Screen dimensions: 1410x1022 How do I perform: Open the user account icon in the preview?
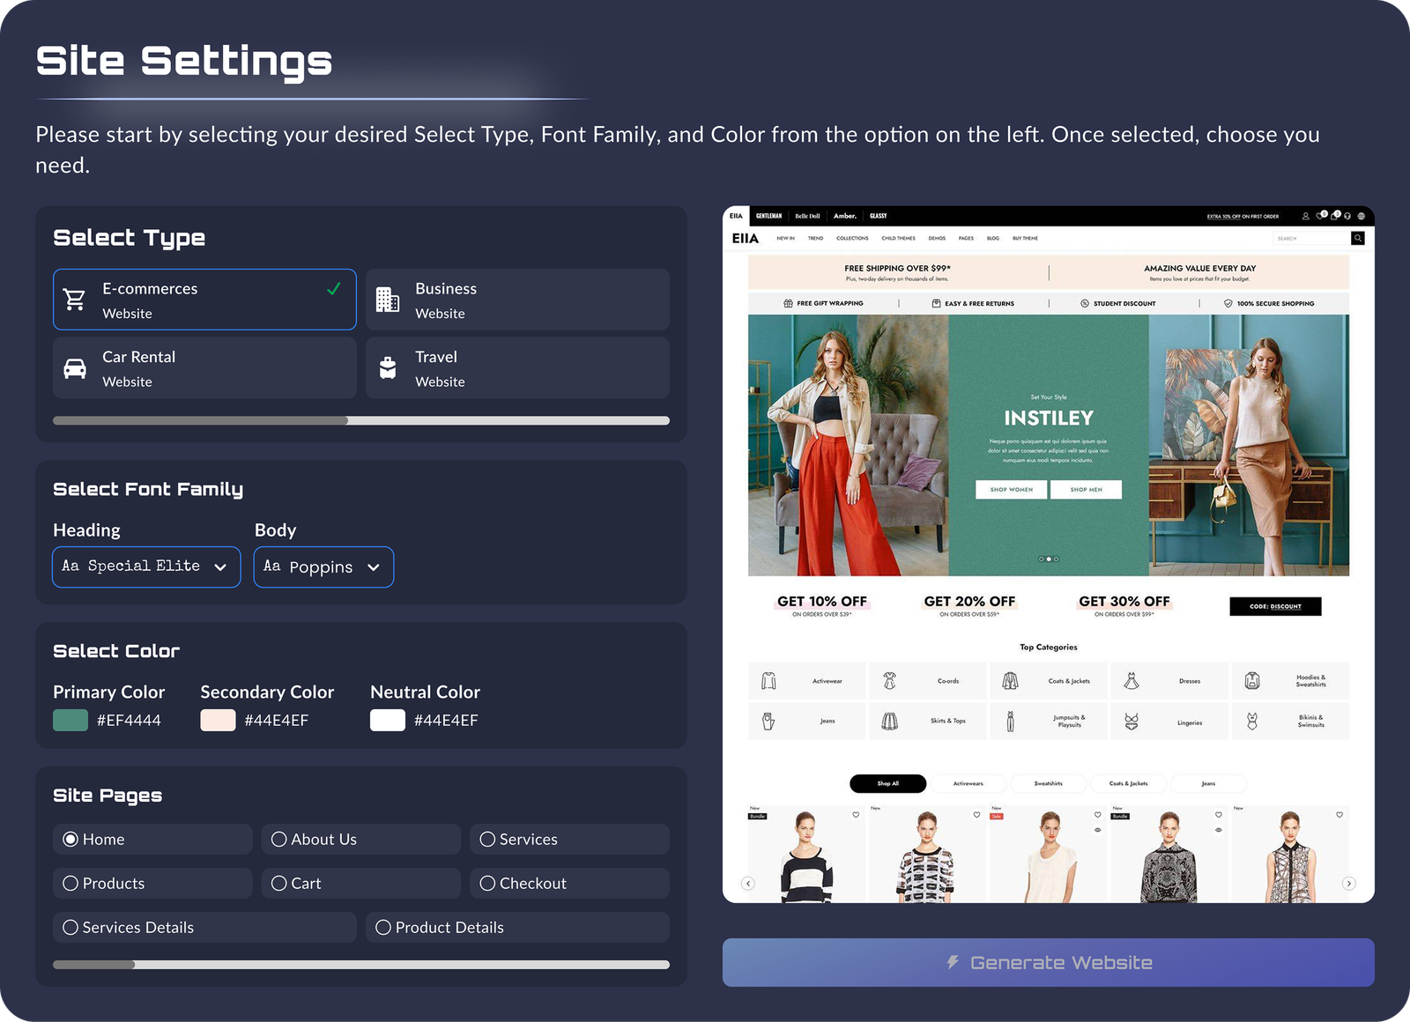[1305, 216]
